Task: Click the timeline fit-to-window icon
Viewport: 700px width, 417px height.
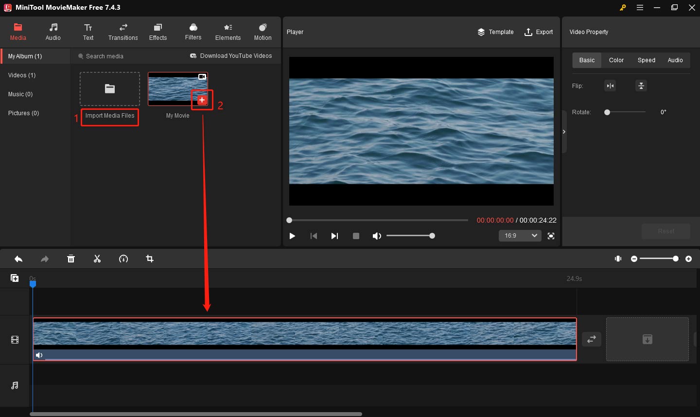Action: [618, 259]
